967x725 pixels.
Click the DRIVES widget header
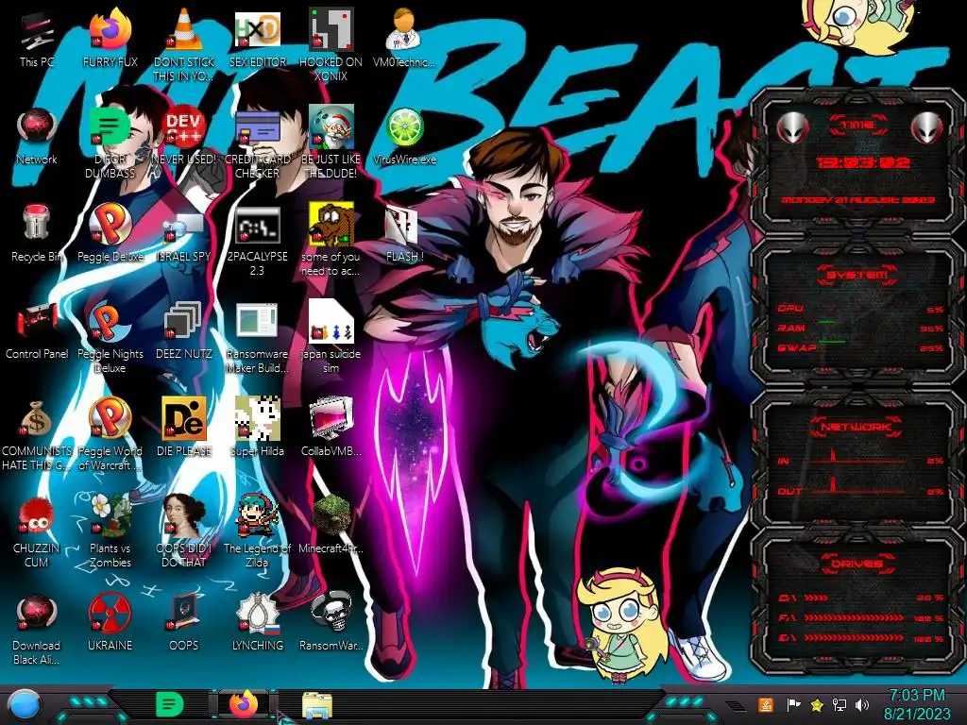[857, 563]
